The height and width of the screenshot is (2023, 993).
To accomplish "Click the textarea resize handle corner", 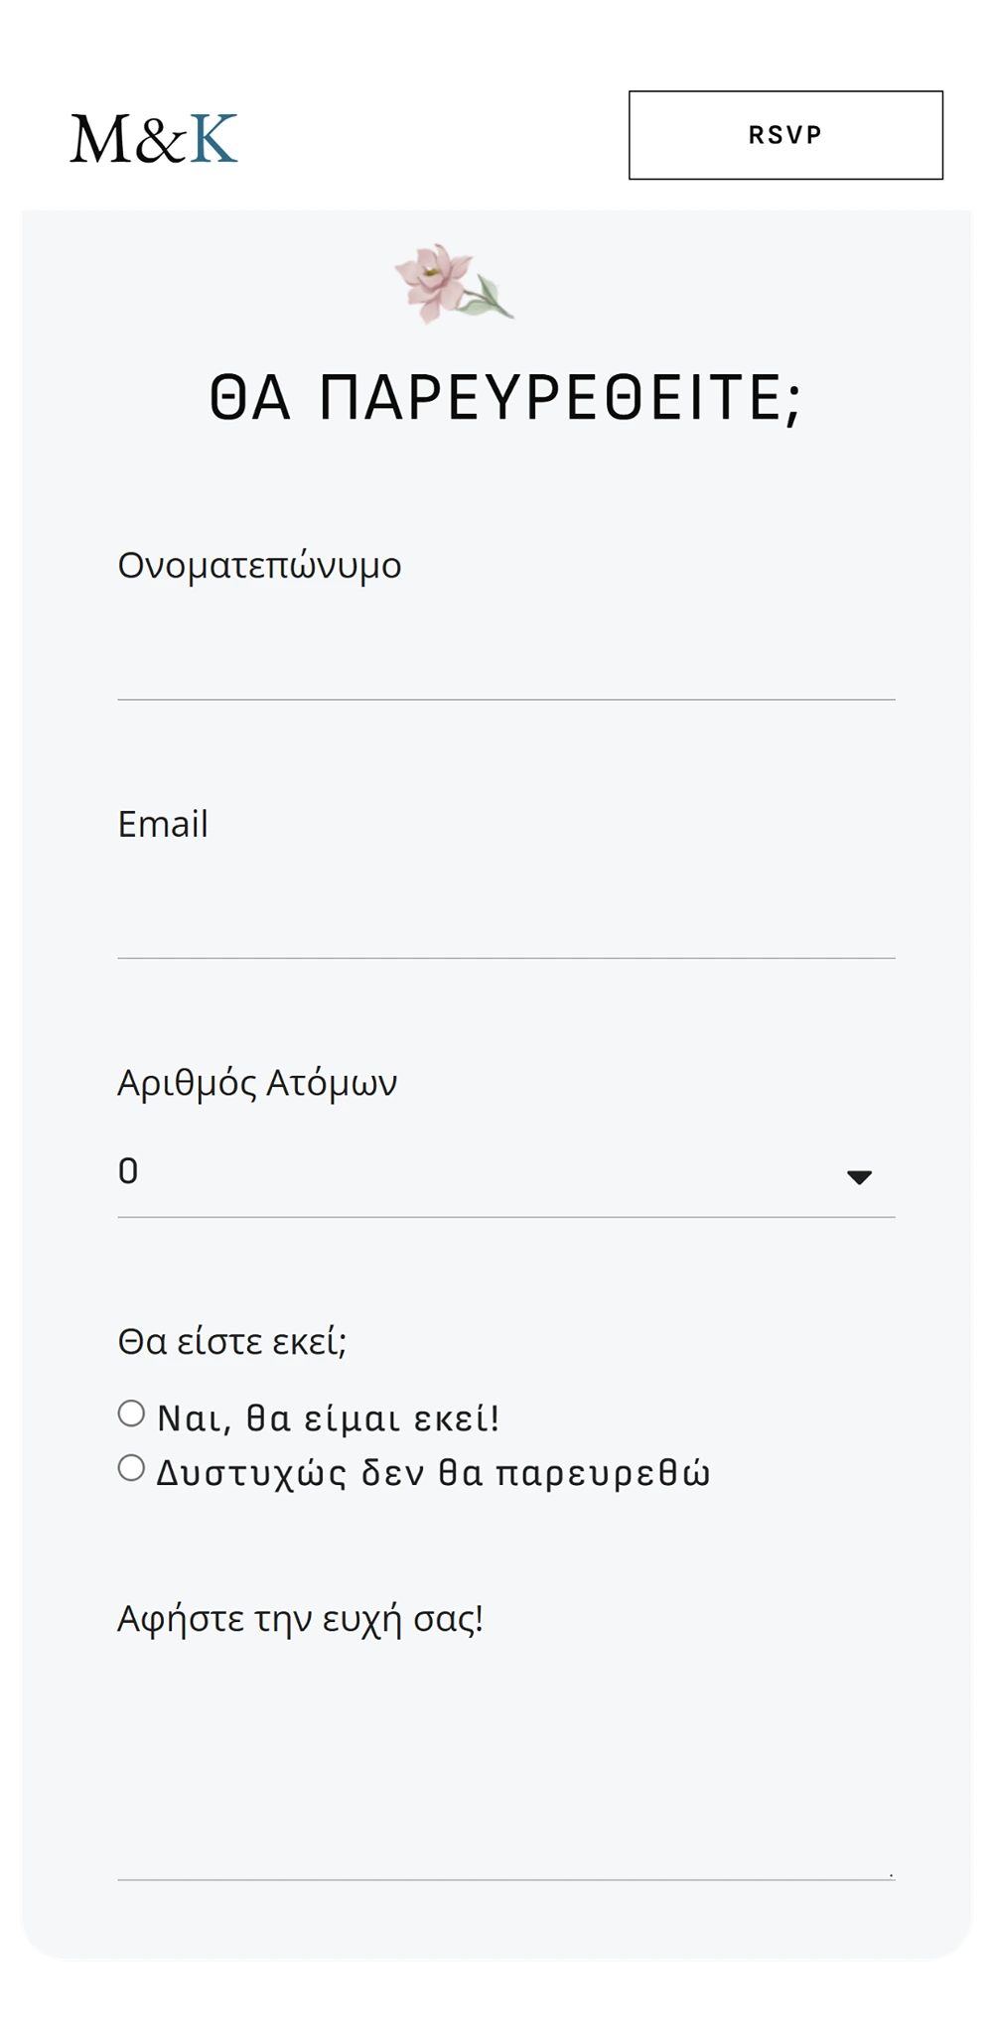I will coord(891,1875).
